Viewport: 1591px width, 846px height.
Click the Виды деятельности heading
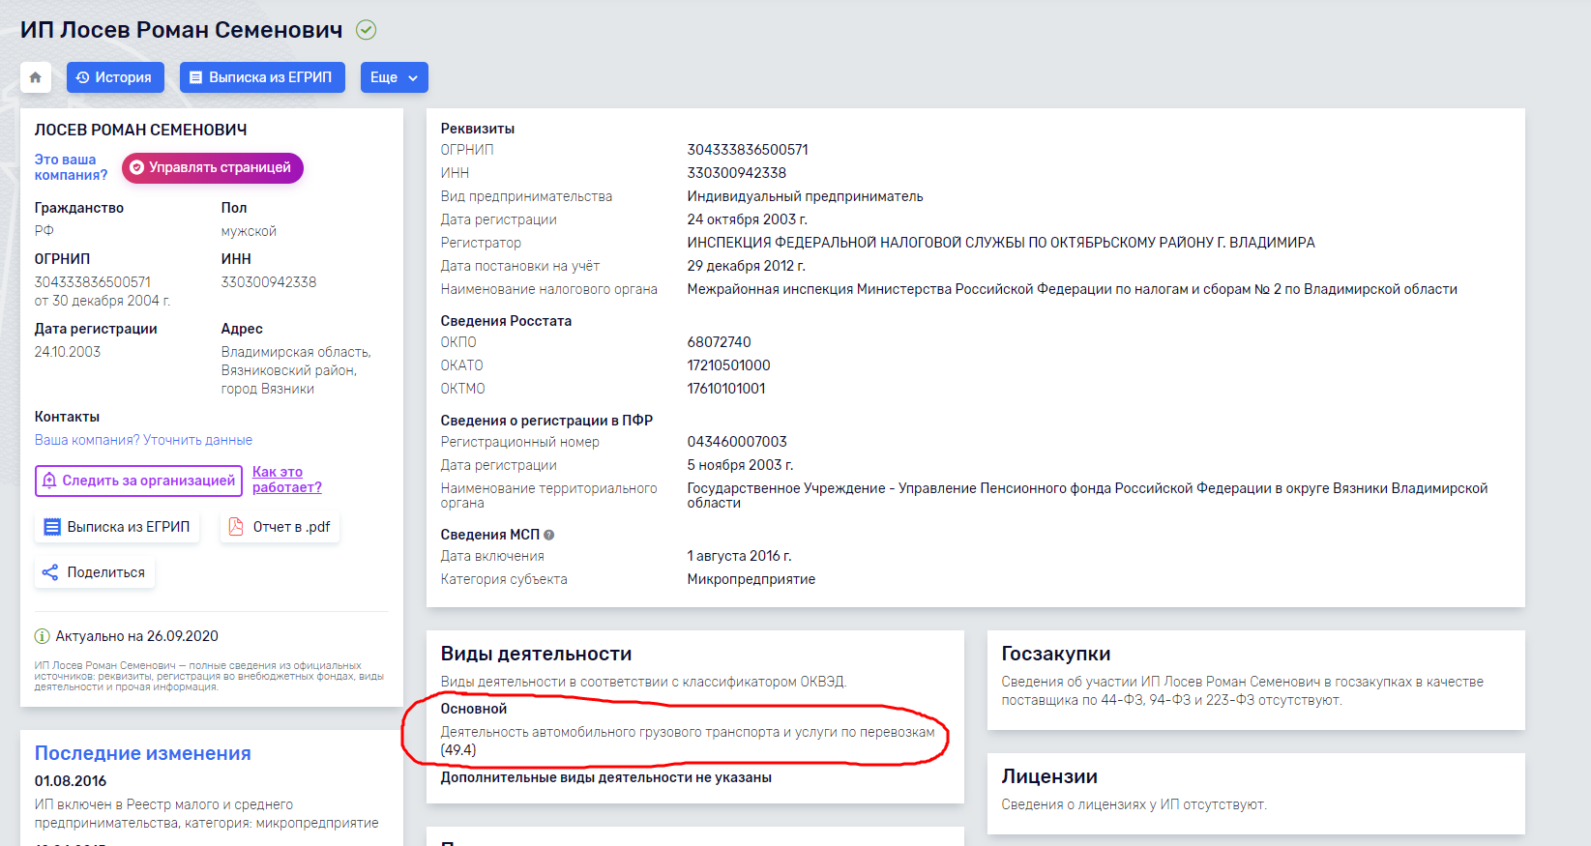(536, 654)
